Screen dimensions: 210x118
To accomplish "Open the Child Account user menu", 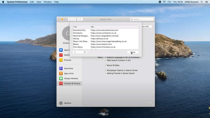I will (x=192, y=2).
